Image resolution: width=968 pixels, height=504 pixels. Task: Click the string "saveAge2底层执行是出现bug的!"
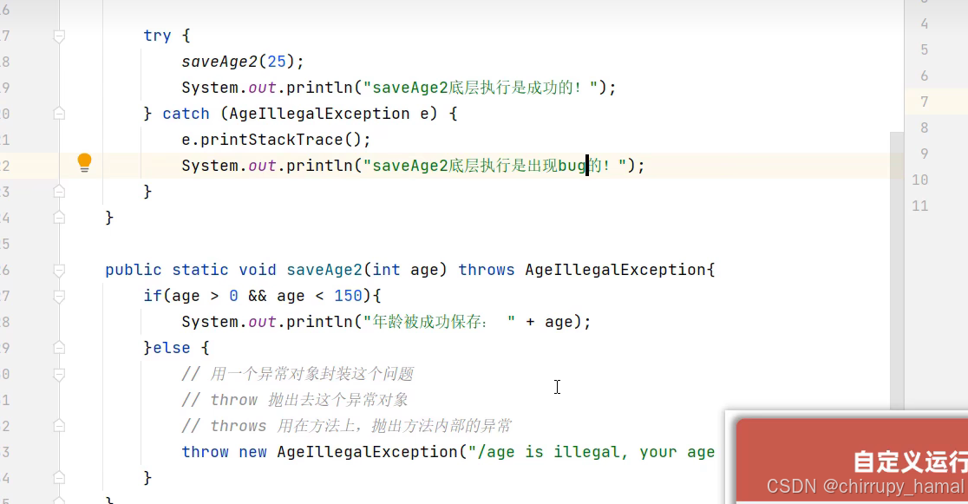click(495, 166)
